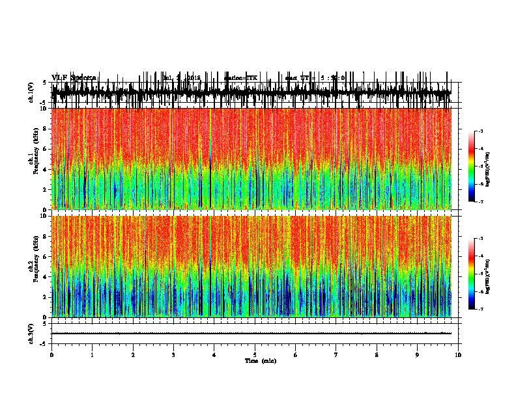Click the "5" volt tick on ch.1 waveform axis
This screenshot has height=398, width=516.
(x=44, y=83)
